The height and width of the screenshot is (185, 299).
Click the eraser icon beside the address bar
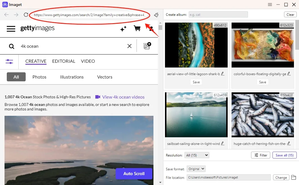pos(156,15)
